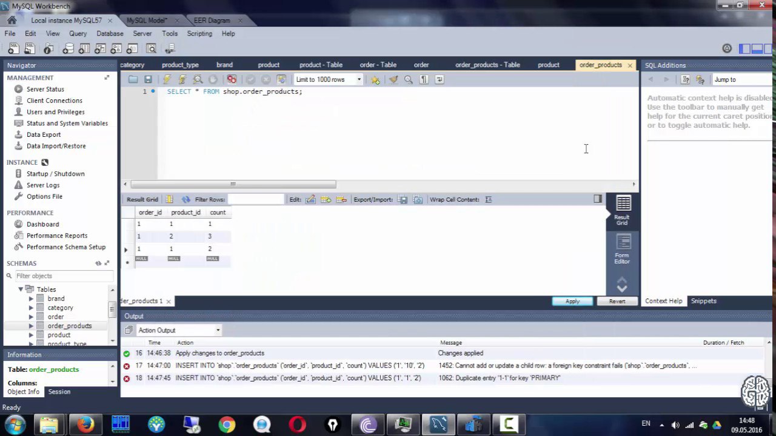Save the script with the floppy disk icon
The height and width of the screenshot is (436, 776).
click(148, 79)
